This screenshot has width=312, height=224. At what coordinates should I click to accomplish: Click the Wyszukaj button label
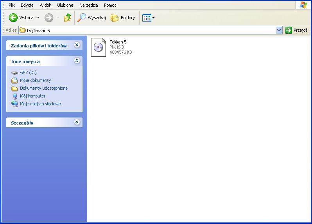coord(97,18)
